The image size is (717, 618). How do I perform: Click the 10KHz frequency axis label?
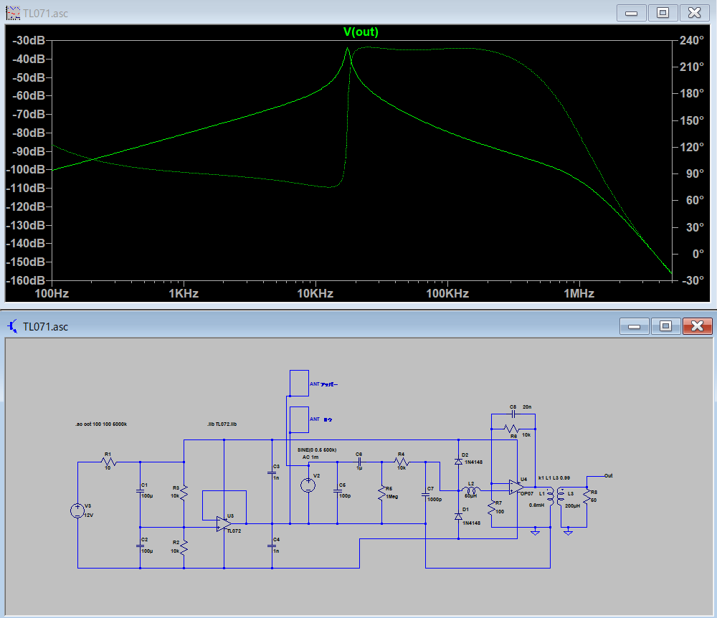click(316, 294)
